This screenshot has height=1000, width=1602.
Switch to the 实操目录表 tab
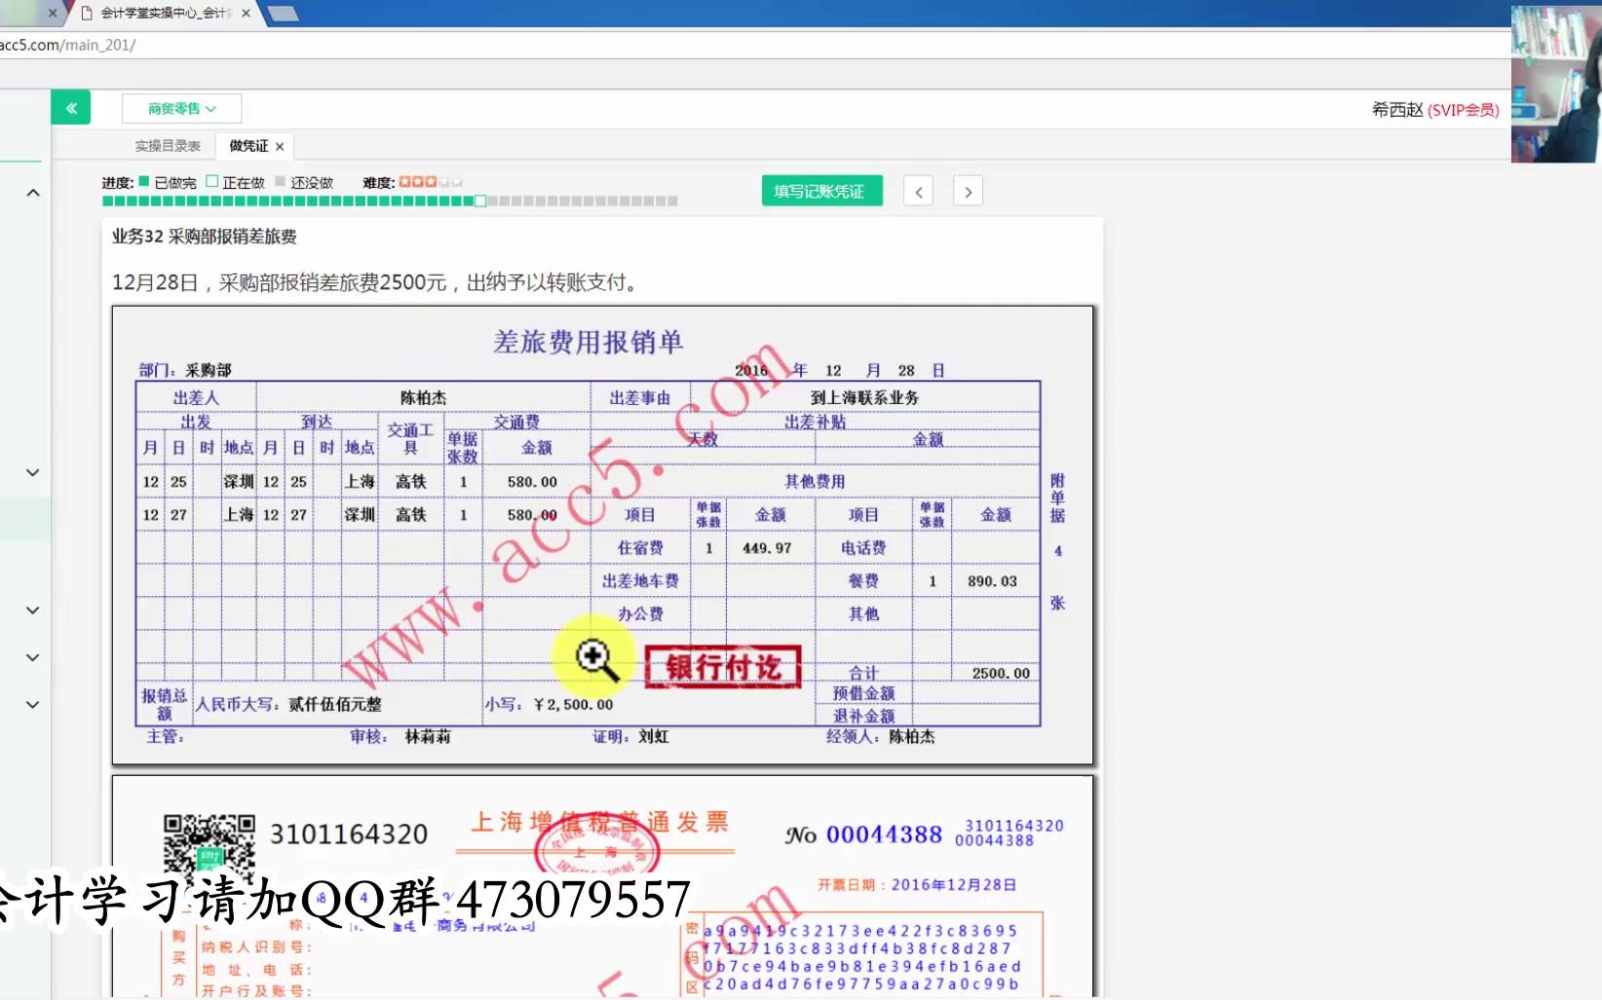click(x=167, y=144)
